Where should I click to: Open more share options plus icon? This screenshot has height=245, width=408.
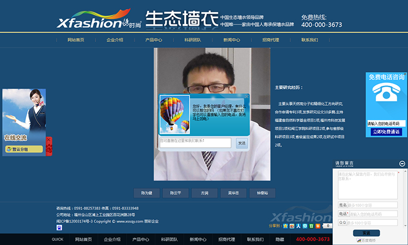coord(318,226)
